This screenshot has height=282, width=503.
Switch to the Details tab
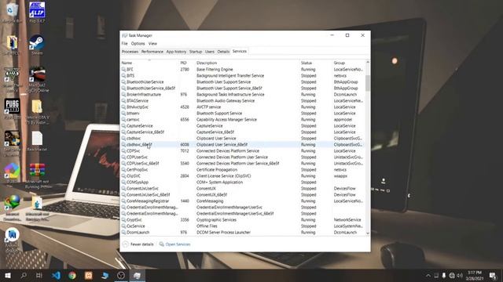223,52
